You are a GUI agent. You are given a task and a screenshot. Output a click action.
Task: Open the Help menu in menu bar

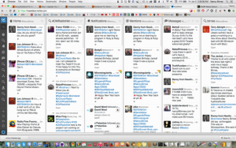[80, 2]
